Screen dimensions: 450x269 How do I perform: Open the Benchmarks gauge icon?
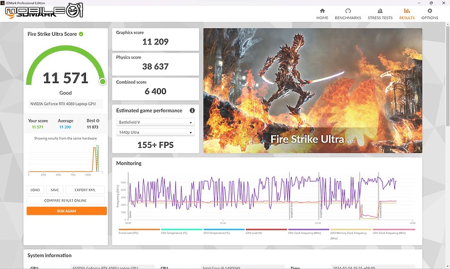[348, 11]
